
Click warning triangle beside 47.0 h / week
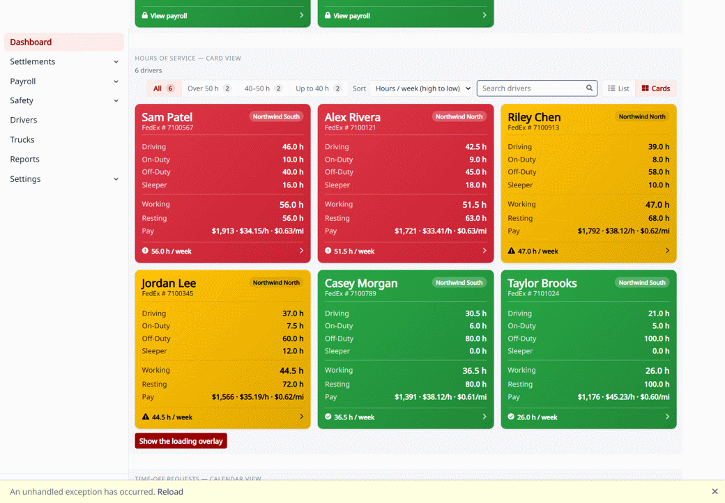[512, 251]
